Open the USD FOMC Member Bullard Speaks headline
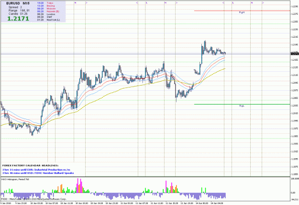 (x=38, y=173)
